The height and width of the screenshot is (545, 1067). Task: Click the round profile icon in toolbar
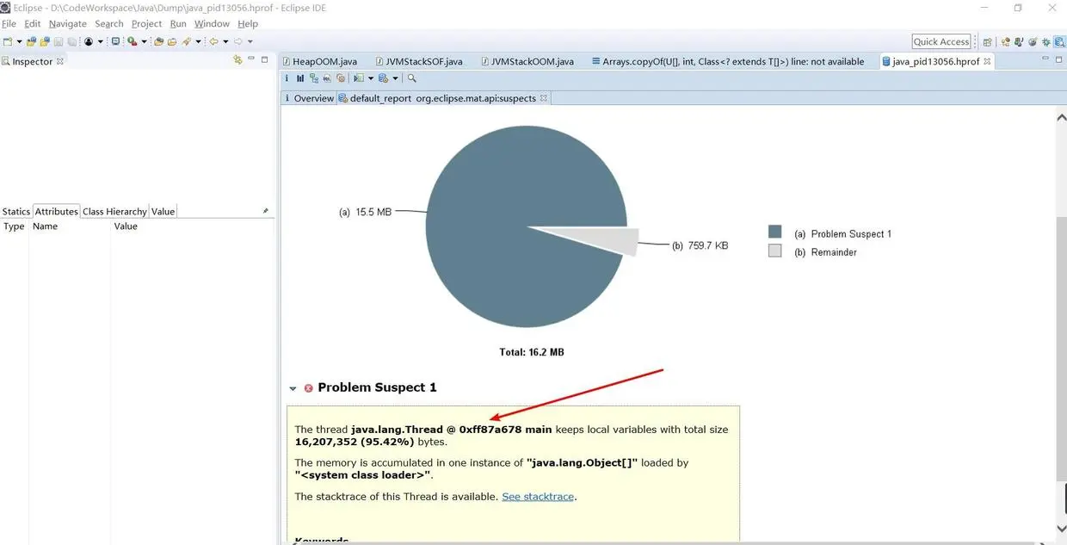pos(88,41)
